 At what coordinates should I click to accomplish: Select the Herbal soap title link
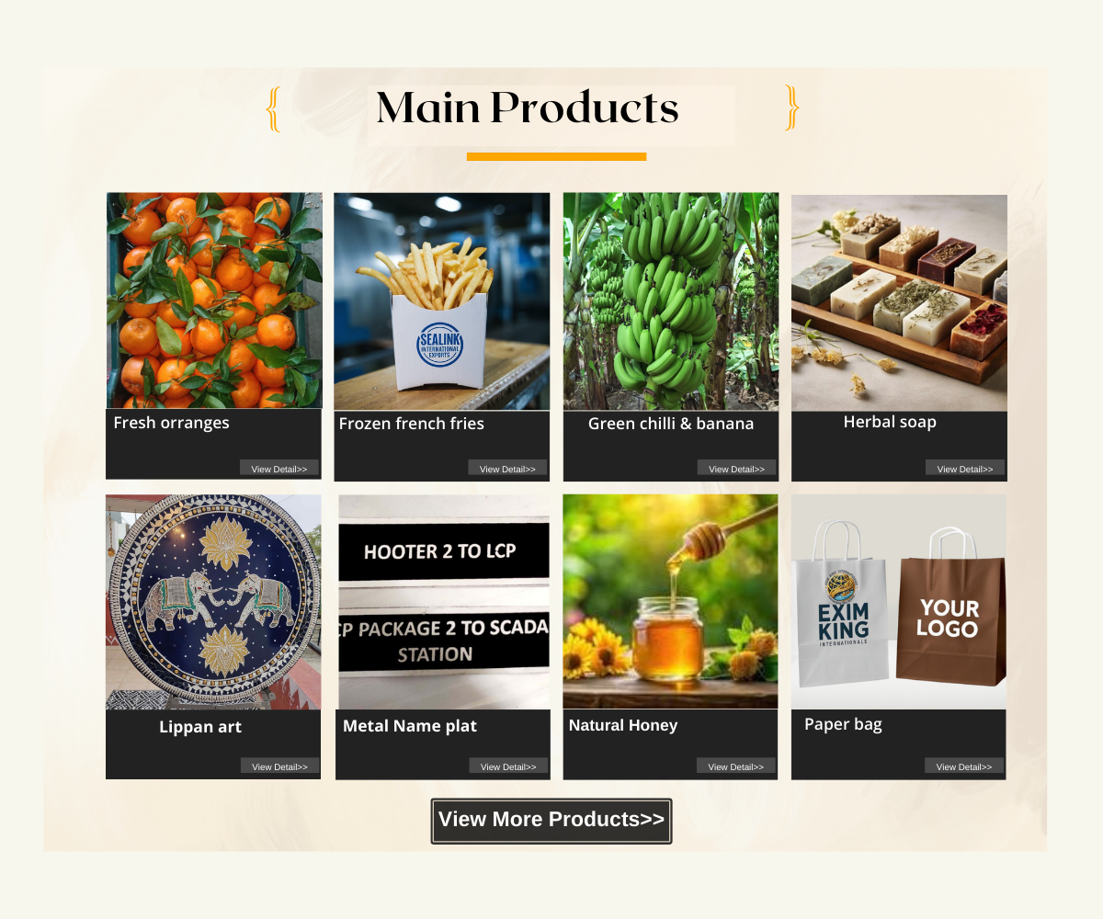pos(890,422)
